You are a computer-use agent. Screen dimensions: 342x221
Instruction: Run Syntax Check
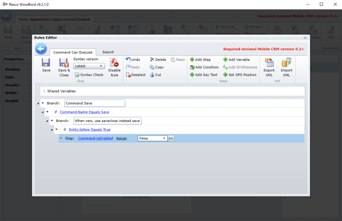tap(89, 75)
